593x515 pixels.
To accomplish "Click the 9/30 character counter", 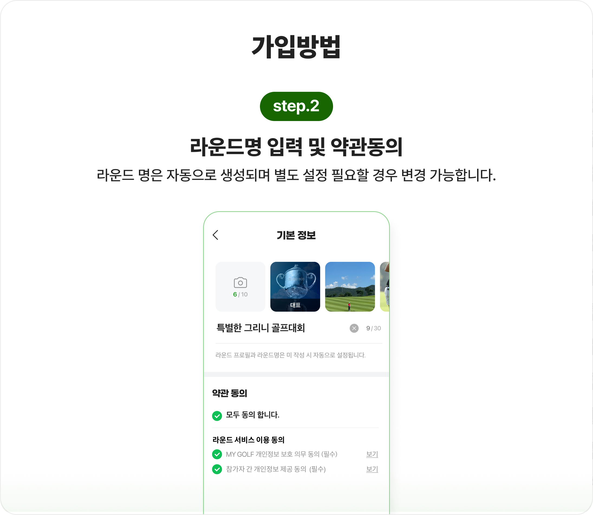I will tap(373, 328).
